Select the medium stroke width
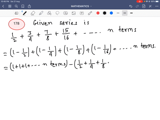The image size is (160, 120). [x=125, y=13]
